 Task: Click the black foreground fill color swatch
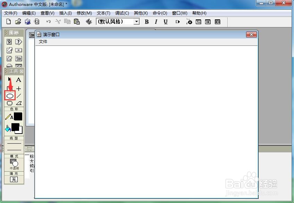tap(15, 127)
